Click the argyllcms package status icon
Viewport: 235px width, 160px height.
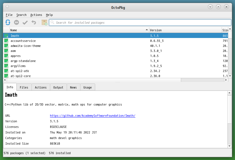coord(6,66)
